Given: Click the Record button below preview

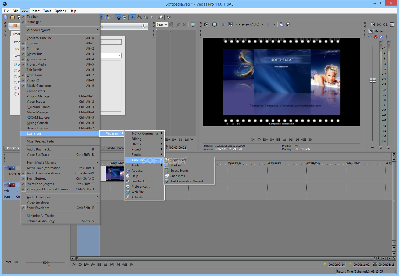Looking at the screenshot, I should point(253,140).
